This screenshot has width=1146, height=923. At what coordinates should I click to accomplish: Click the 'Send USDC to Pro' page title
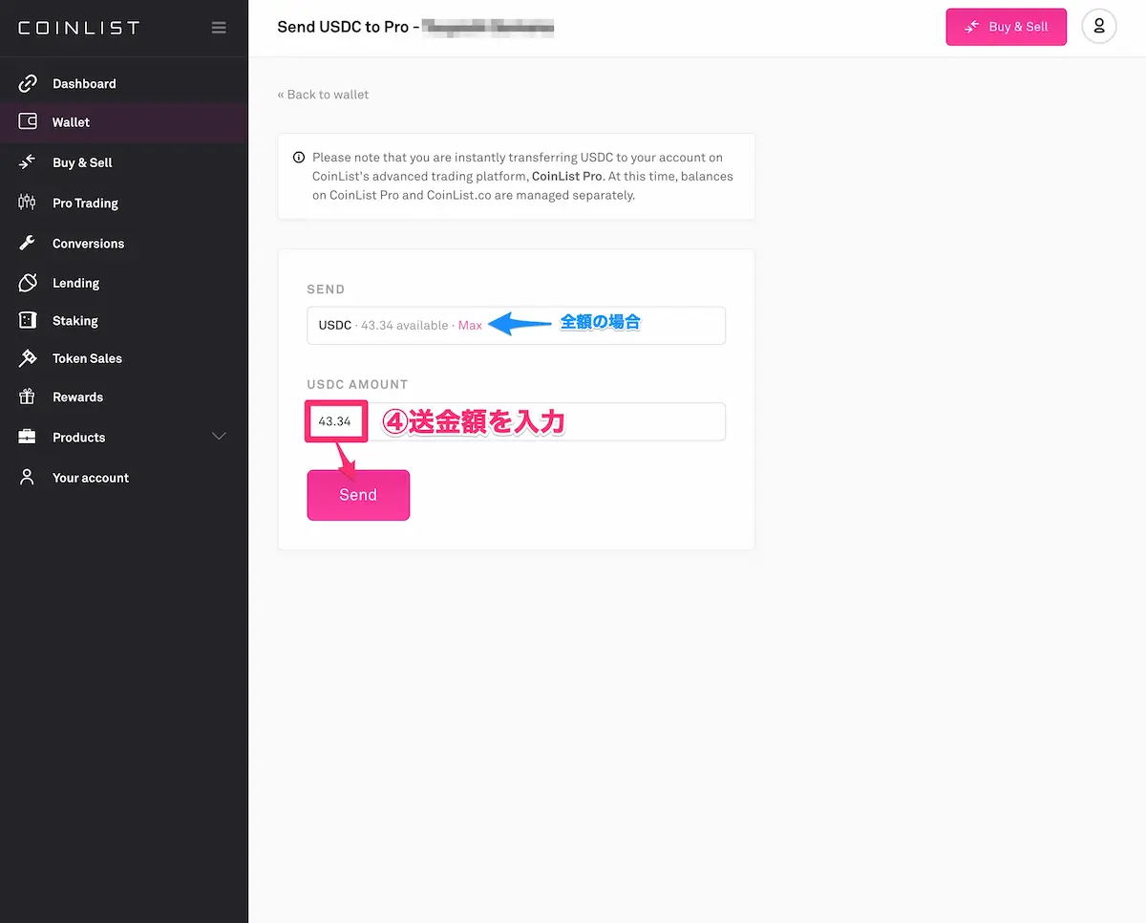click(x=344, y=27)
